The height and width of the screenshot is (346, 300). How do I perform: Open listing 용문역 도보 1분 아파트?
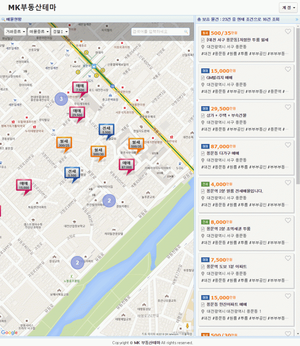click(227, 267)
